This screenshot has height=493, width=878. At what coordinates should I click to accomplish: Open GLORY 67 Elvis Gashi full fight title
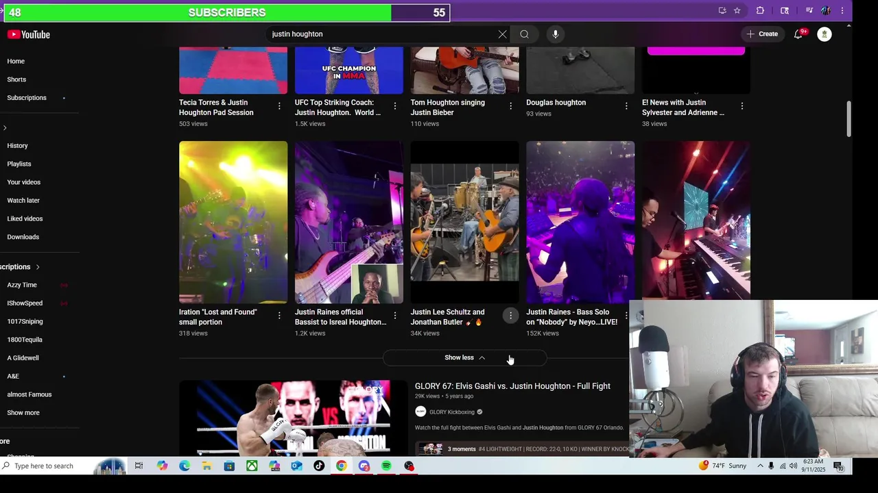512,386
